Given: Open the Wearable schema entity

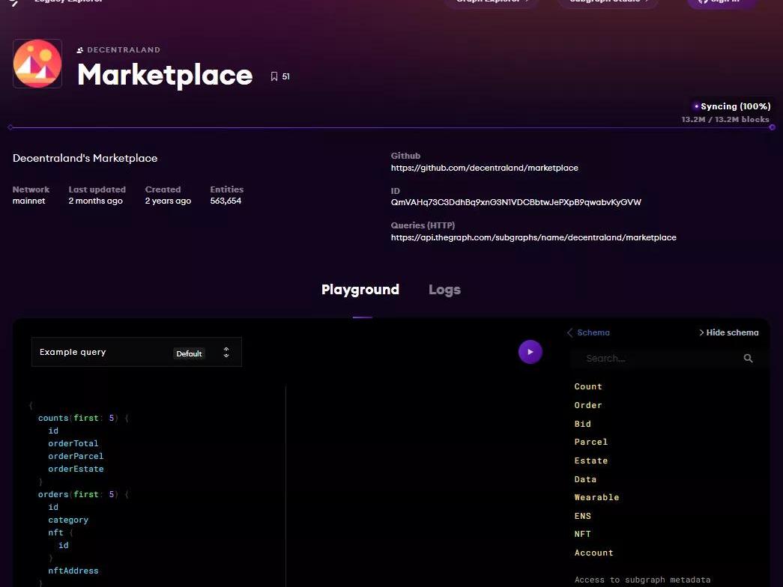Looking at the screenshot, I should click(x=596, y=497).
